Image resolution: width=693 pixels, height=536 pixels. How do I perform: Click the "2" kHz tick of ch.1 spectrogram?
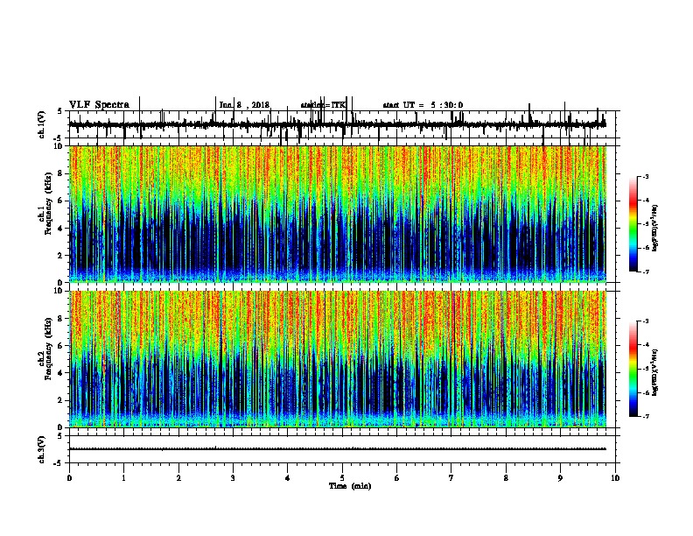[x=61, y=255]
